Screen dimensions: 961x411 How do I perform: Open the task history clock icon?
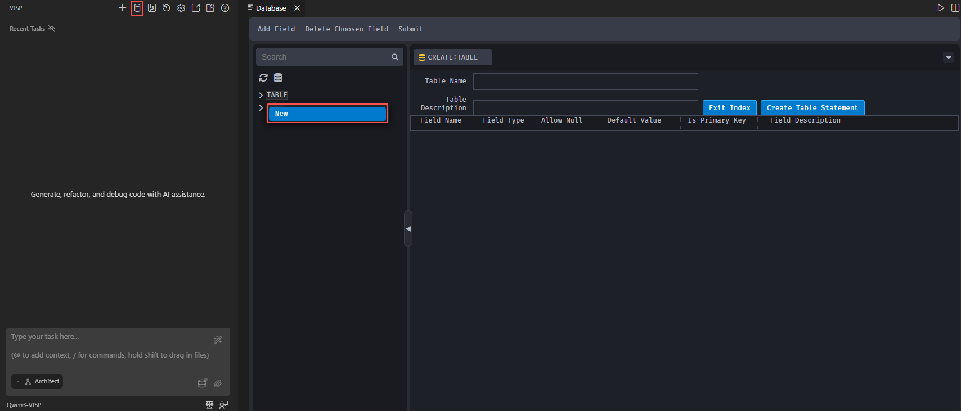click(167, 8)
